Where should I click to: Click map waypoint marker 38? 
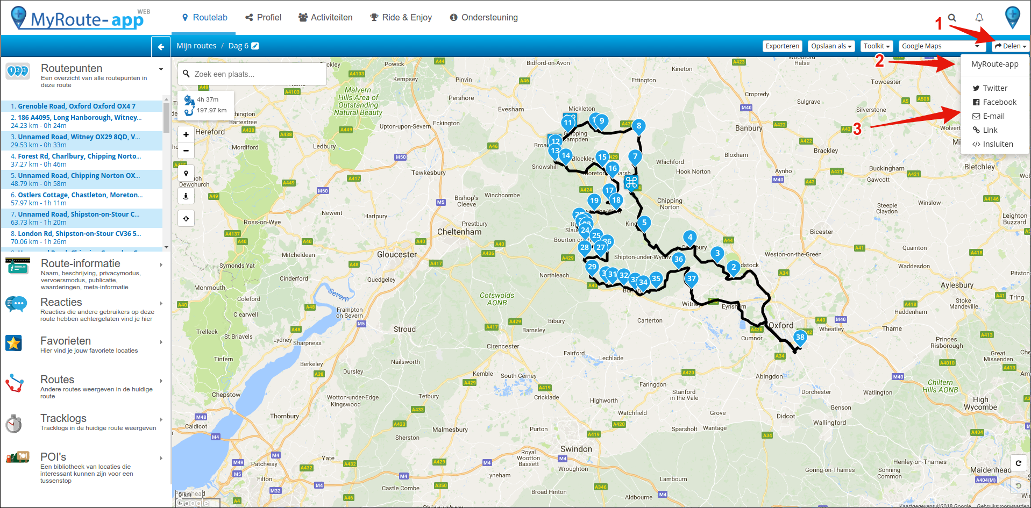coord(800,339)
